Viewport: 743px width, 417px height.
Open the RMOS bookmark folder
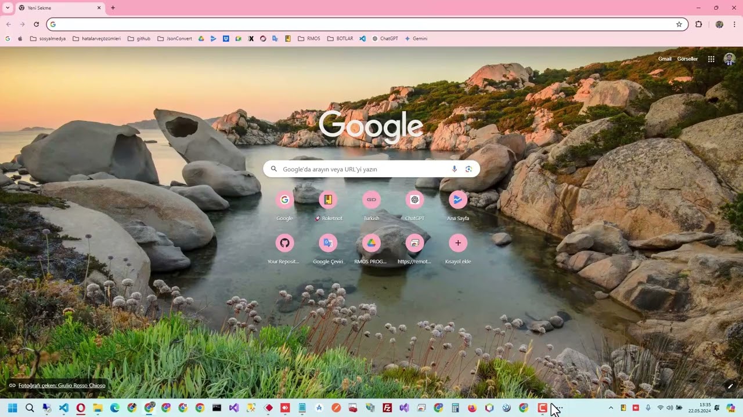click(x=309, y=39)
